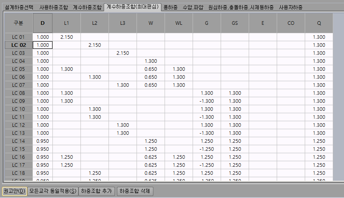The height and width of the screenshot is (198, 344).
Task: Select the W column header
Action: (151, 23)
